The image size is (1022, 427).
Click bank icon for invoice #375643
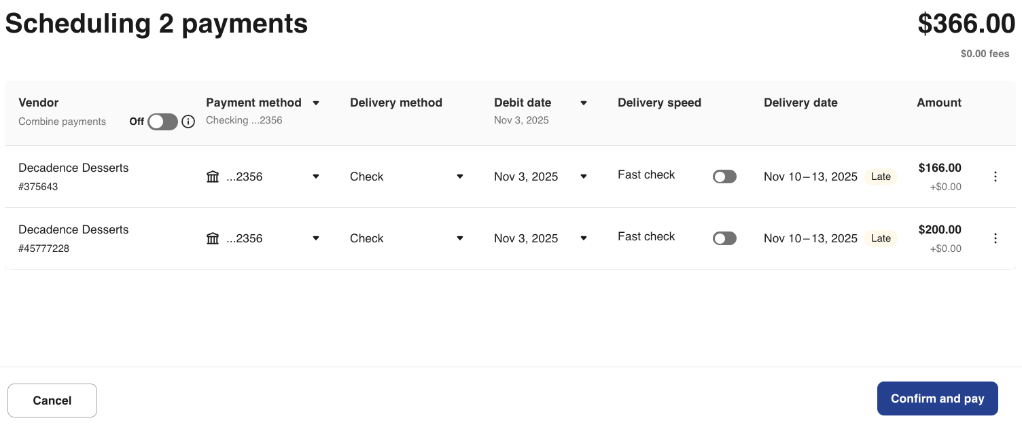213,177
